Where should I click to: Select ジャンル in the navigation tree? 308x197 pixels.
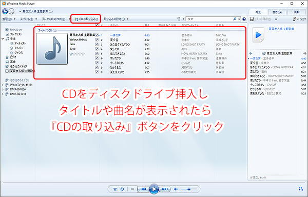[x=18, y=53]
